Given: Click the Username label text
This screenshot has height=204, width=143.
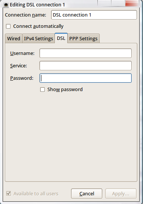Looking at the screenshot, I should click(22, 53).
